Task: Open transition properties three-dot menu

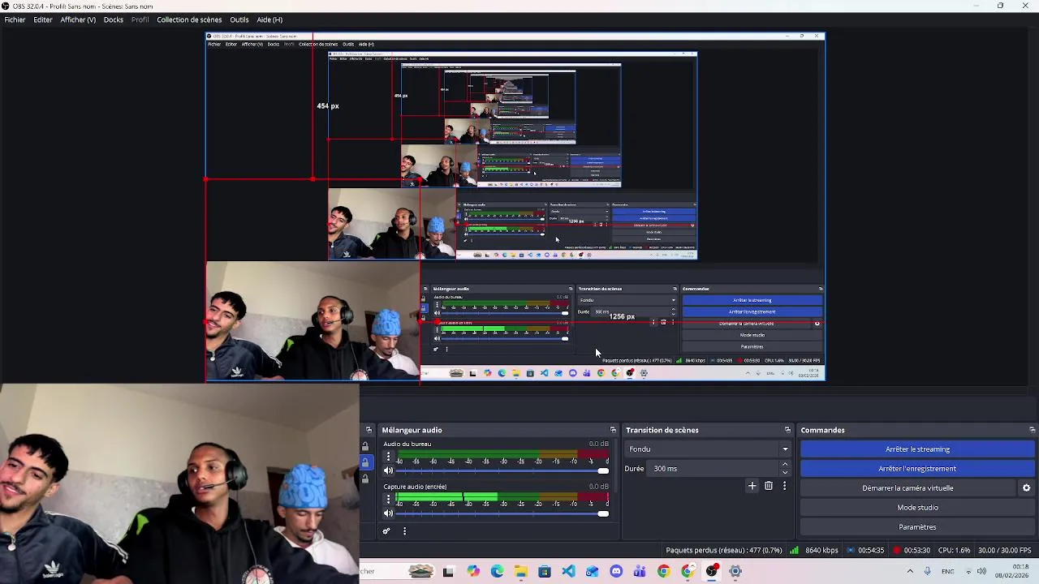Action: click(x=784, y=486)
